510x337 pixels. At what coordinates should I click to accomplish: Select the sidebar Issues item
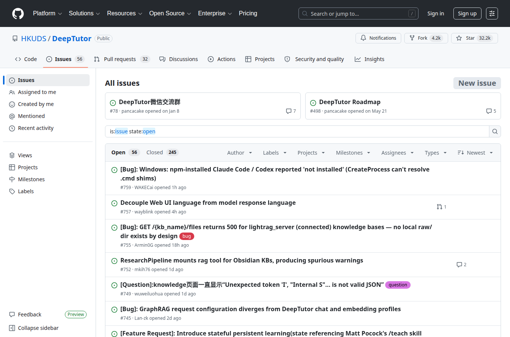[x=48, y=80]
